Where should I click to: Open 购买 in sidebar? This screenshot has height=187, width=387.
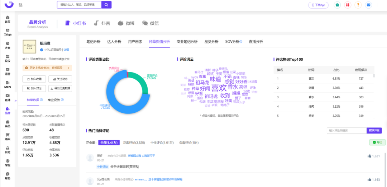tap(8, 137)
